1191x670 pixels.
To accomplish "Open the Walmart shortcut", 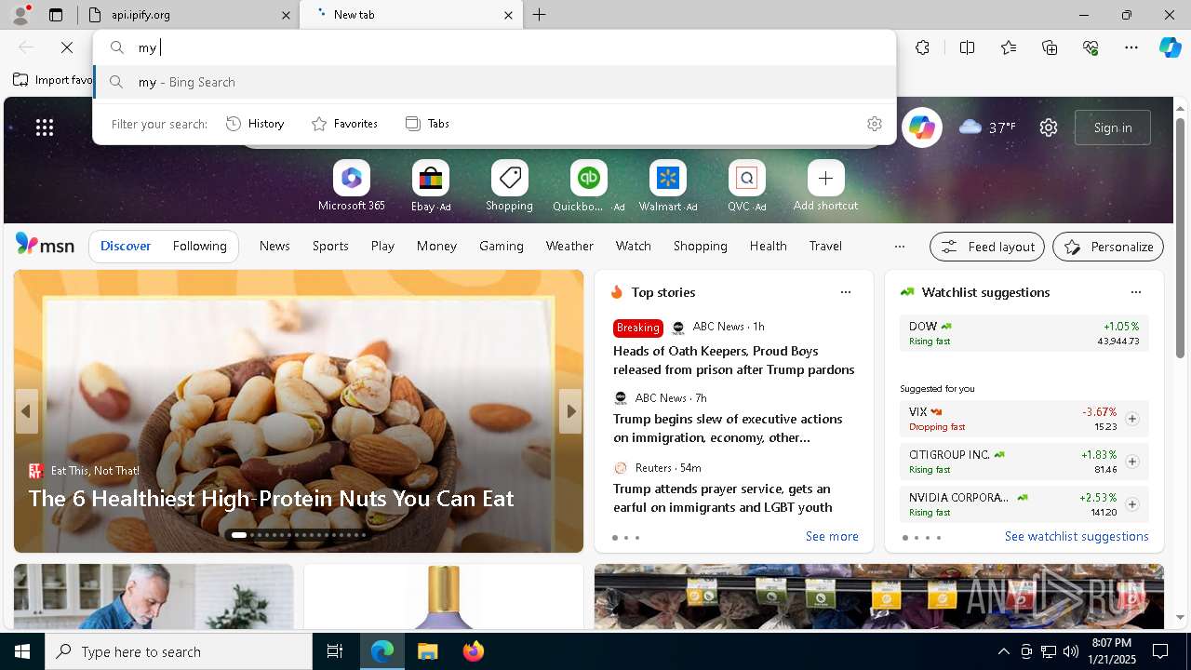I will 668,186.
